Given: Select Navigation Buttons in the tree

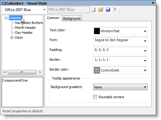Looking at the screenshot, I should point(29,23).
